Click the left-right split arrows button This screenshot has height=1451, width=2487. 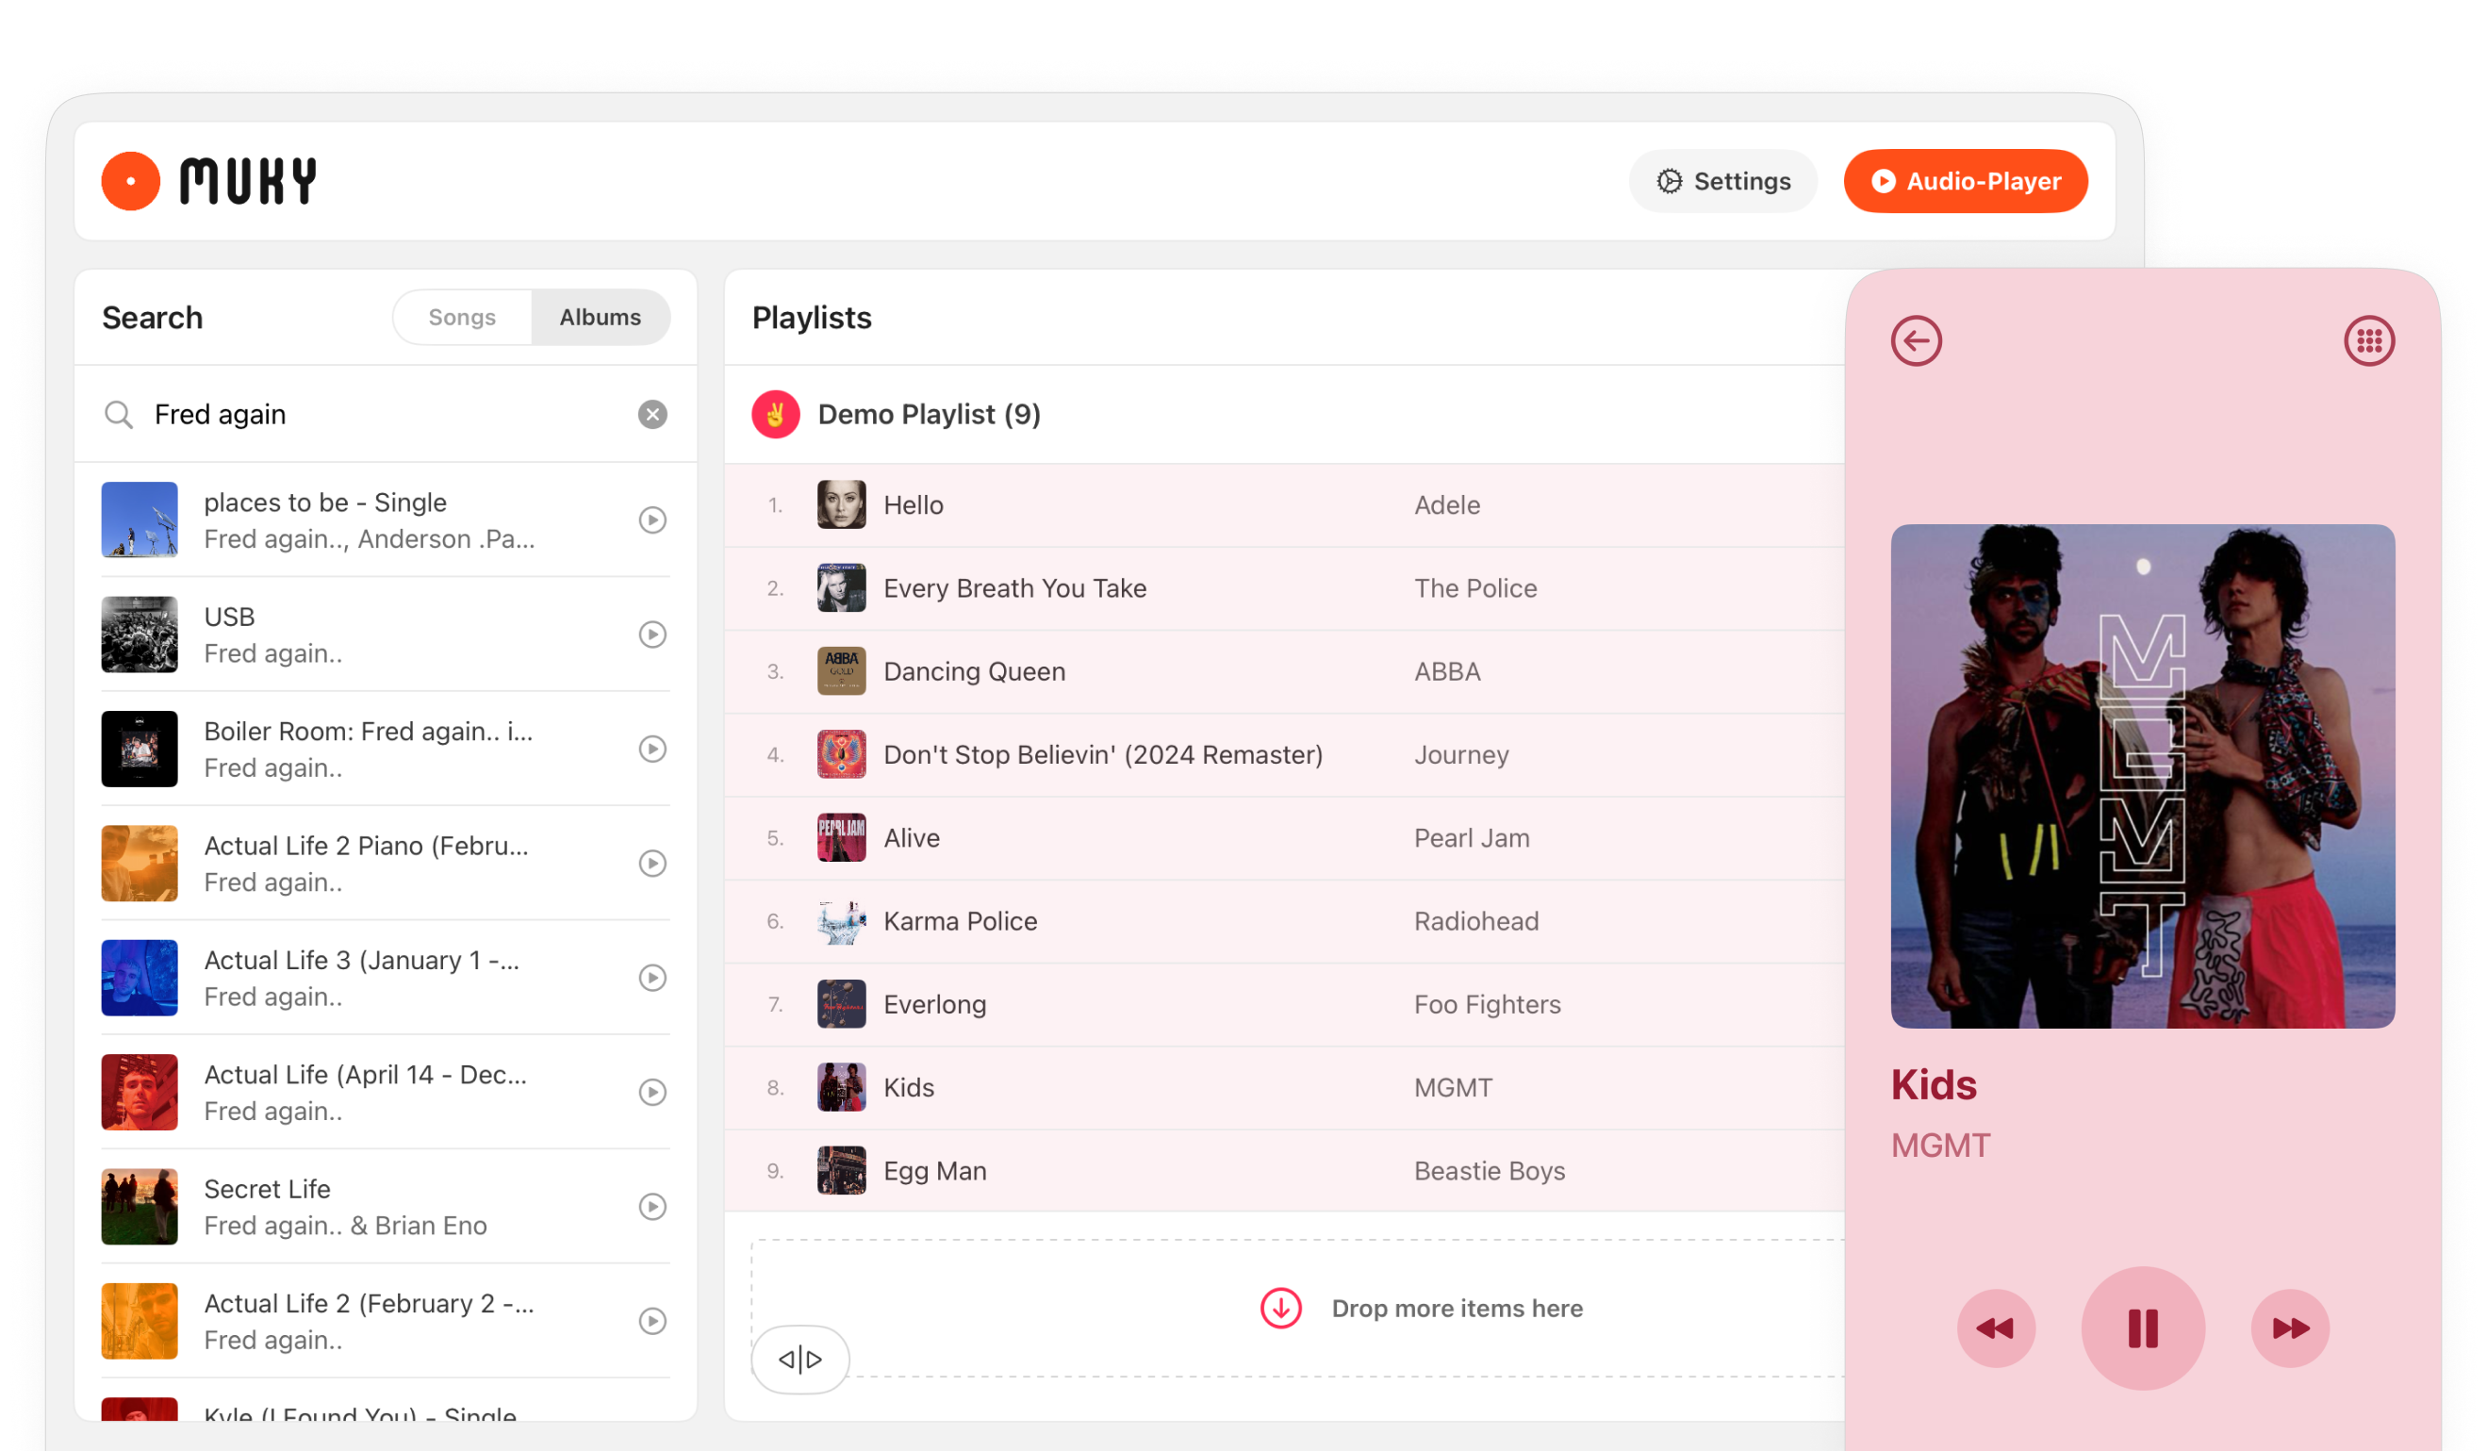pyautogui.click(x=800, y=1360)
